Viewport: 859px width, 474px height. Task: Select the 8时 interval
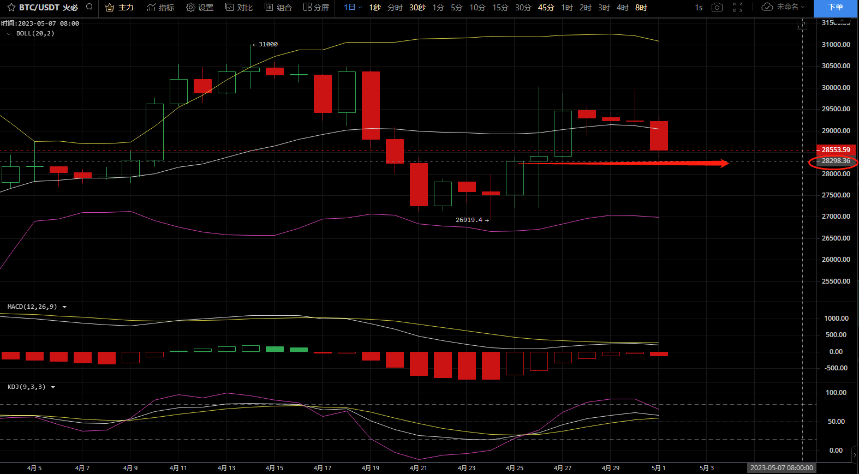point(641,8)
